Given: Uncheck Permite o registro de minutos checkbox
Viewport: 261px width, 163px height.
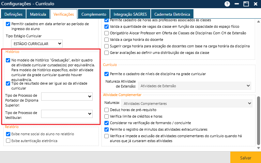Looking at the screenshot, I should (x=107, y=129).
